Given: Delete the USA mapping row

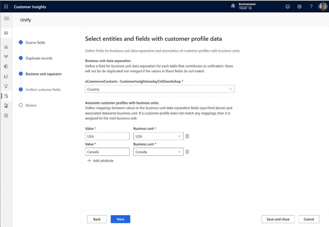Looking at the screenshot, I should click(x=187, y=136).
